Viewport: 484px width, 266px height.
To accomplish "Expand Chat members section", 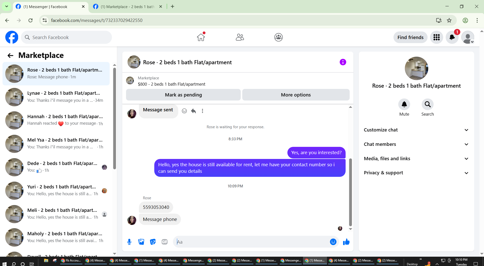I will tap(416, 144).
